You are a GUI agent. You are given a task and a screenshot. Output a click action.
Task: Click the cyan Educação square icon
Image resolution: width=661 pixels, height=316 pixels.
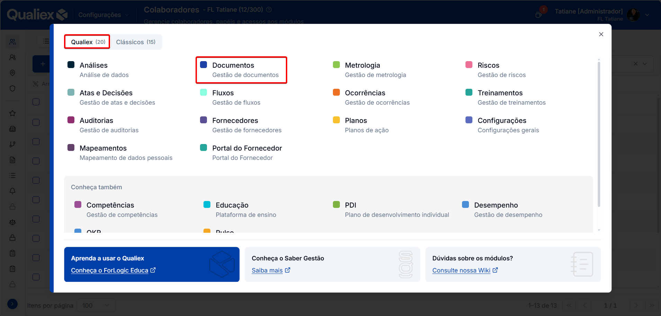coord(207,204)
